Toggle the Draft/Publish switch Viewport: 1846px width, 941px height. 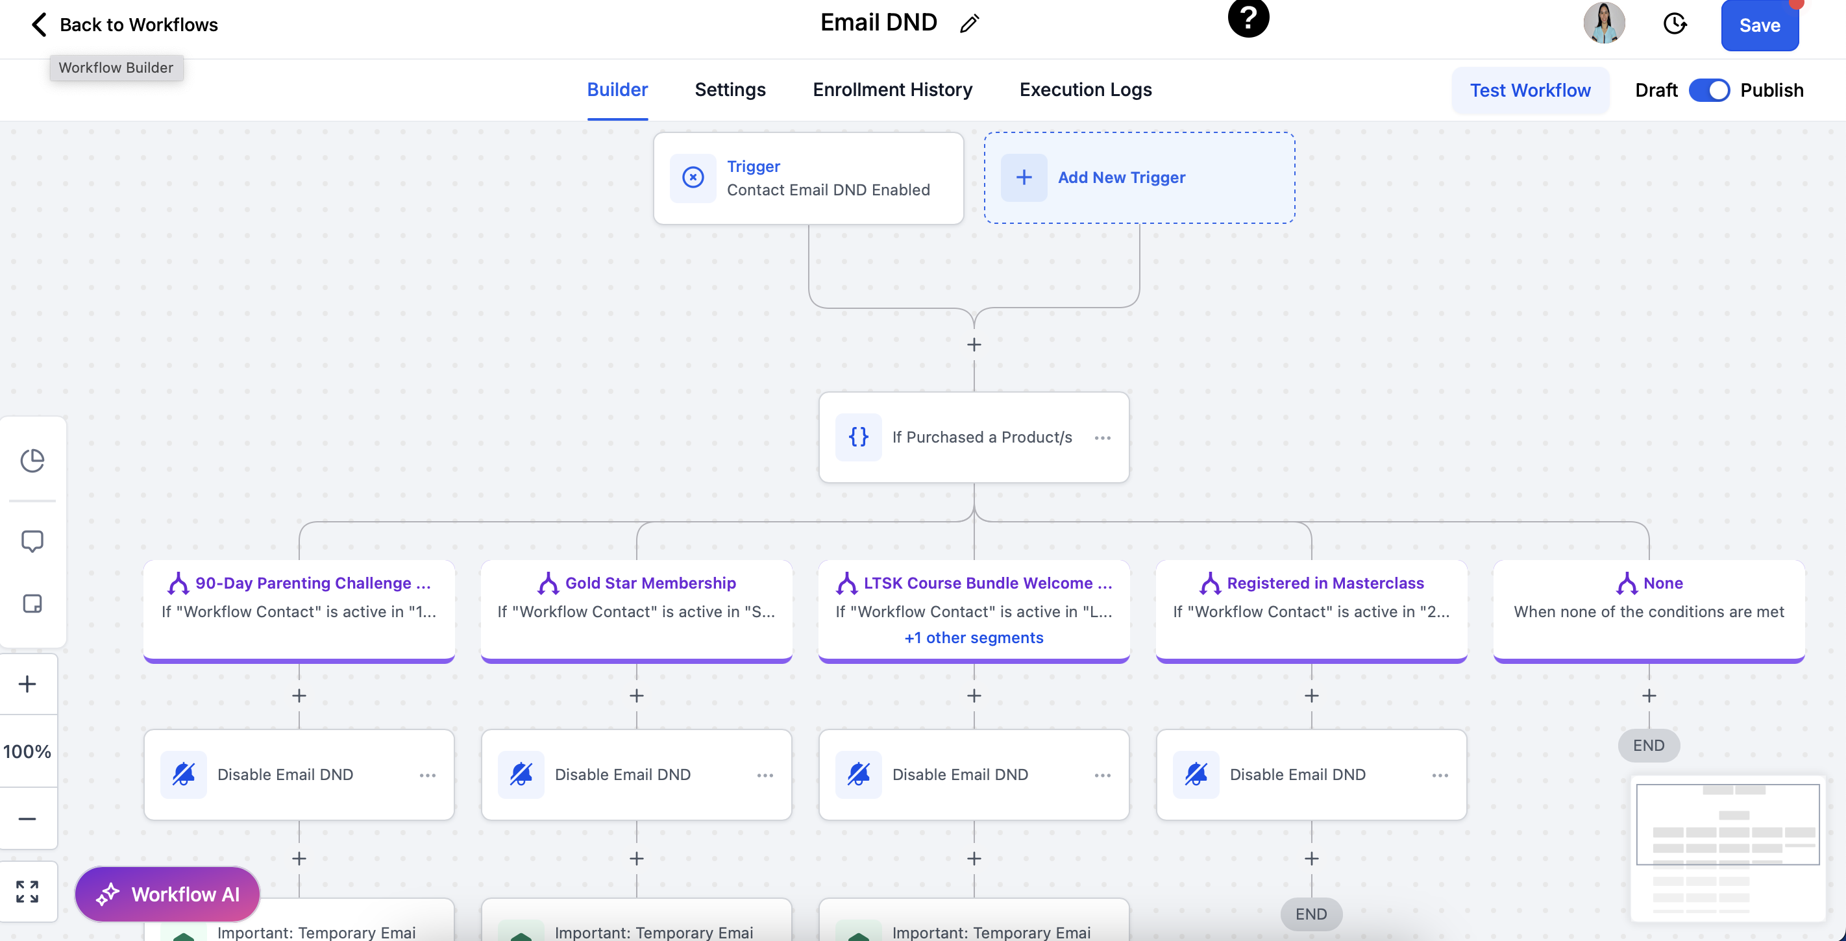[1709, 90]
